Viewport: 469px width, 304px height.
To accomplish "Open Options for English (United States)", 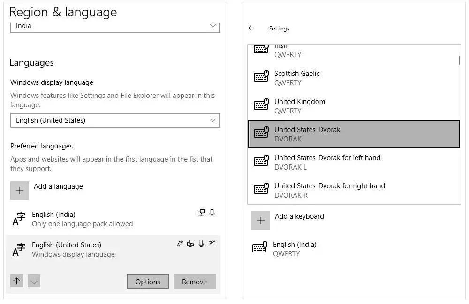I will pos(147,282).
